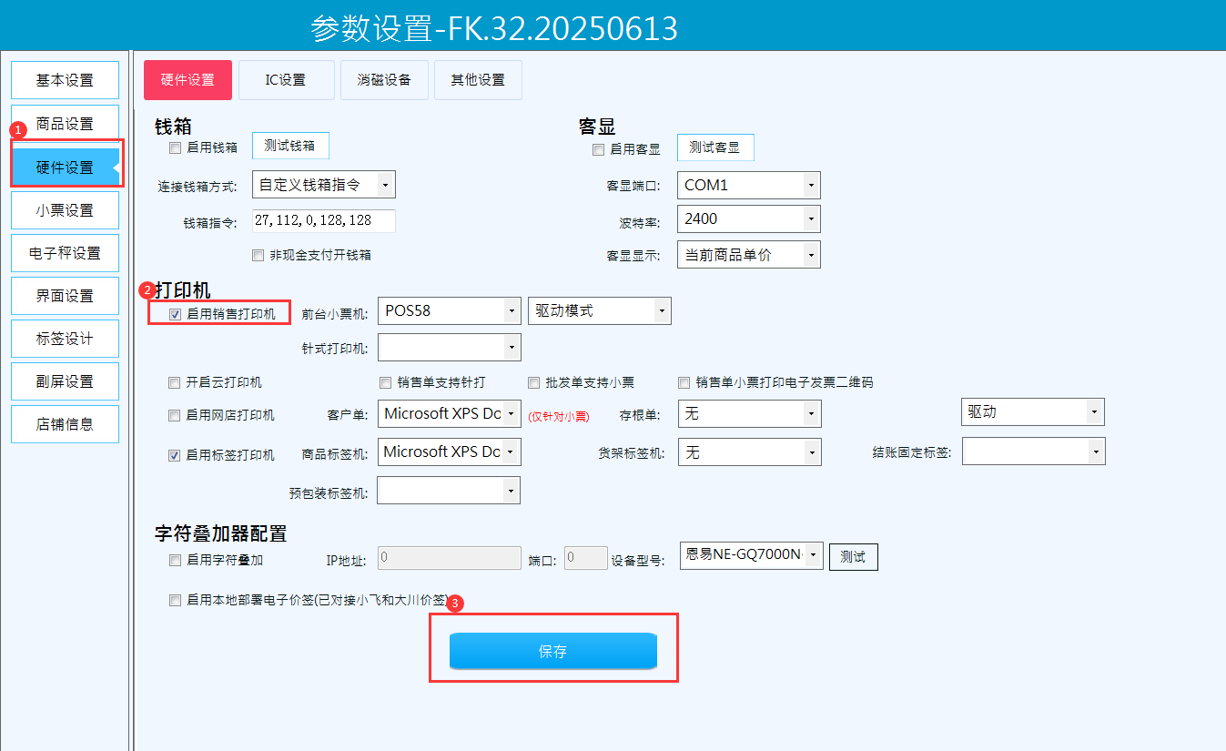Select 其他设置 tab
Viewport: 1226px width, 751px height.
click(478, 80)
